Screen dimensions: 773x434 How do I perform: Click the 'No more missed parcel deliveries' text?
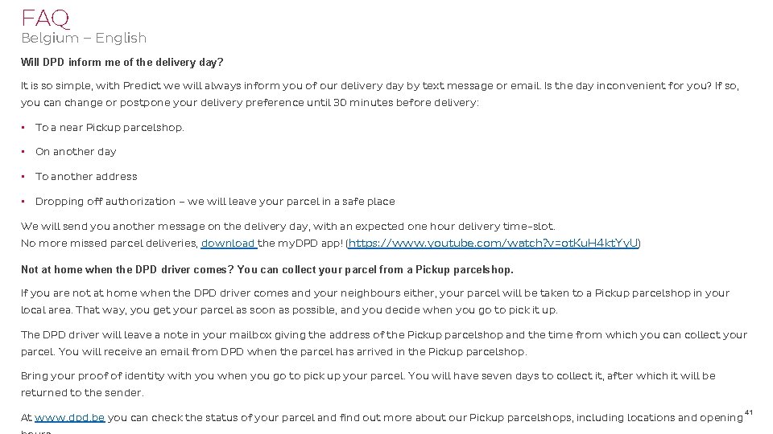click(x=110, y=243)
